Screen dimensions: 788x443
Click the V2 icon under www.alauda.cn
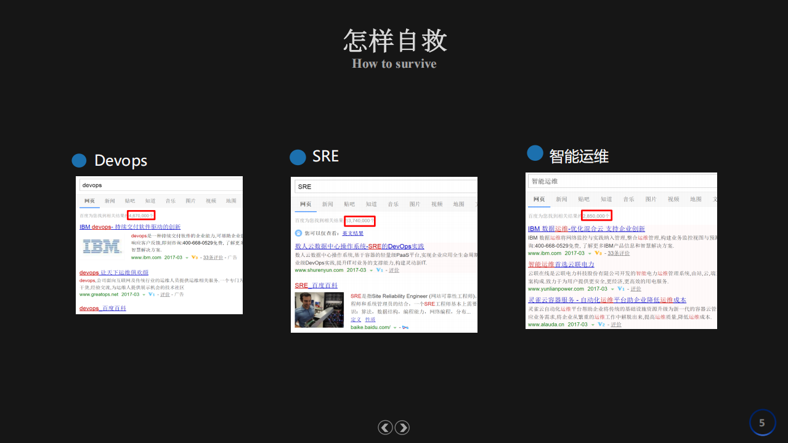[x=601, y=325]
